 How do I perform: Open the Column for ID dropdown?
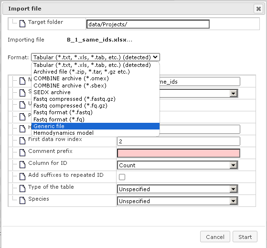point(233,165)
